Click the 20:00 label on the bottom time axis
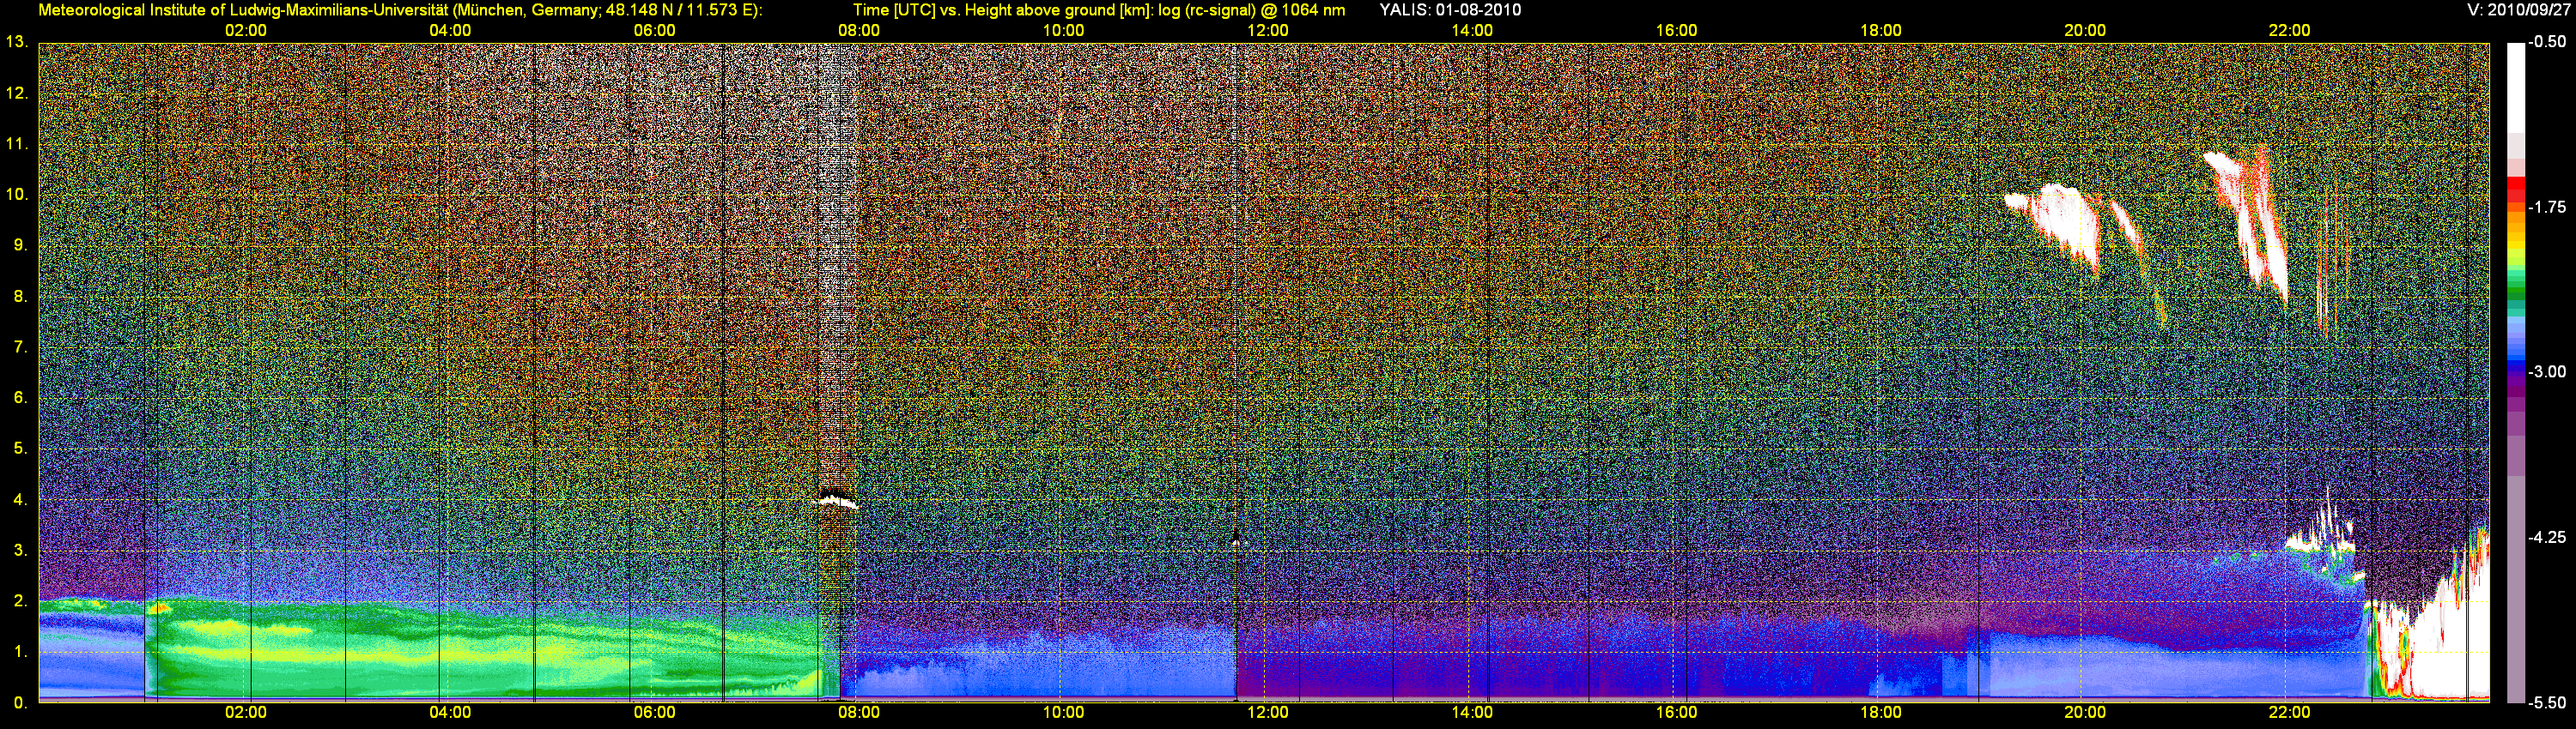 pyautogui.click(x=2085, y=712)
